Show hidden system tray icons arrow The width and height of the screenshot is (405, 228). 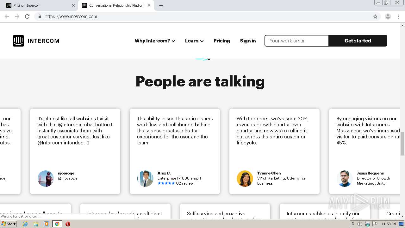pyautogui.click(x=353, y=224)
